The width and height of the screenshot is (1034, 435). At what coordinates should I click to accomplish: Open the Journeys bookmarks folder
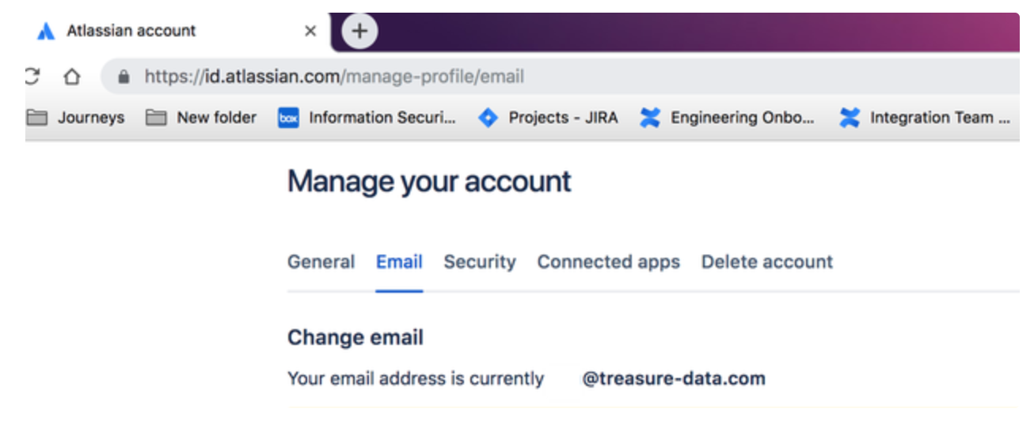tap(76, 118)
